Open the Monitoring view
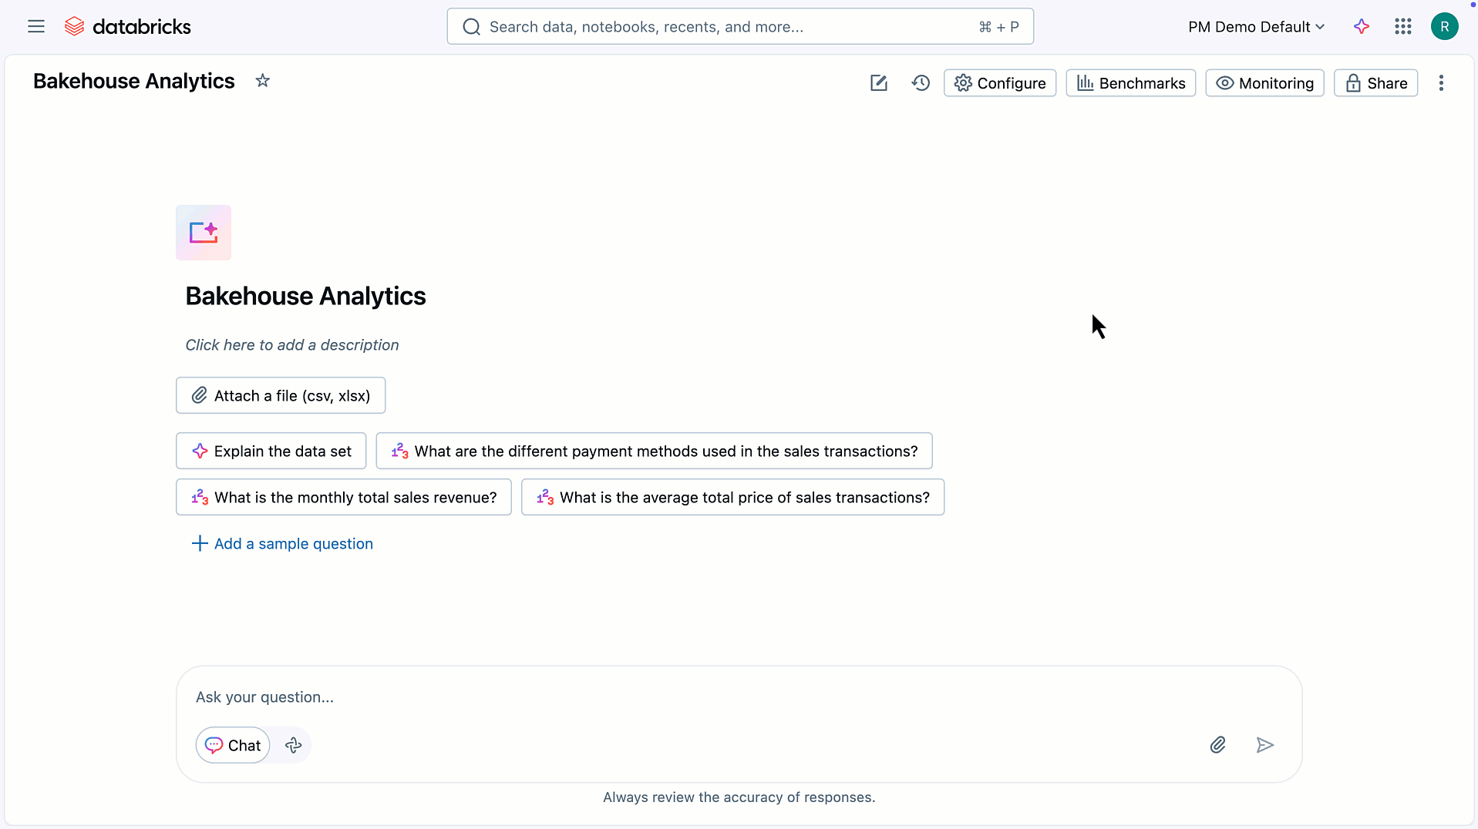This screenshot has height=829, width=1478. (1264, 83)
